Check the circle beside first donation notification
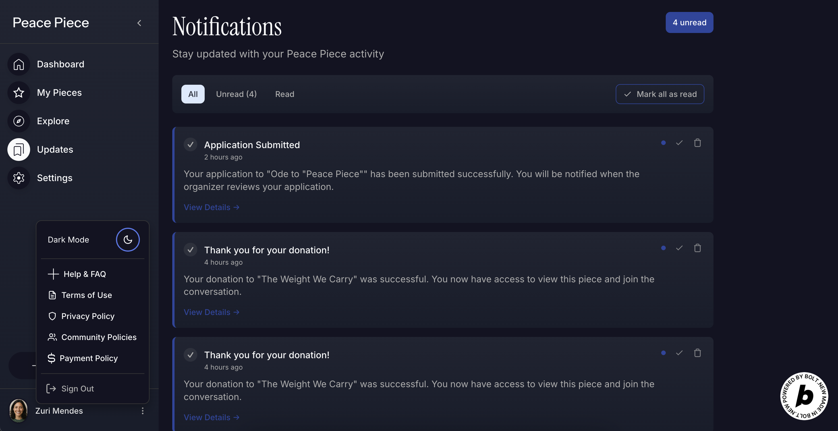Image resolution: width=838 pixels, height=431 pixels. coord(190,250)
